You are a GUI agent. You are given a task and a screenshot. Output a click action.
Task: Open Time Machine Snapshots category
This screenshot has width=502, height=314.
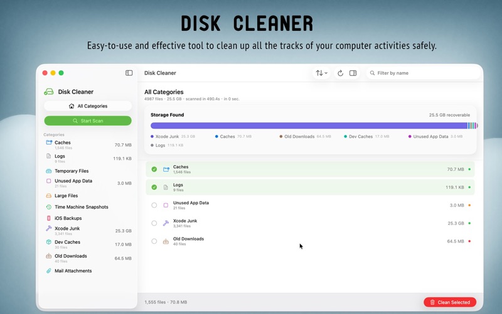coord(88,207)
